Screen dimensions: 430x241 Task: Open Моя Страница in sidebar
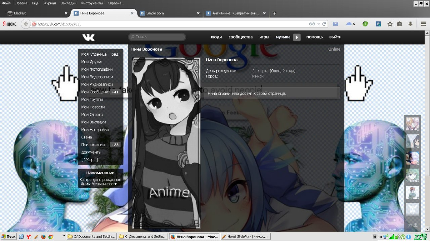[x=94, y=54]
